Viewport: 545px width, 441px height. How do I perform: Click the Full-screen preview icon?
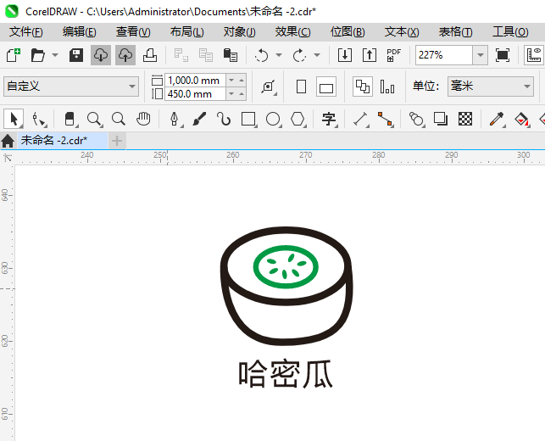(x=503, y=55)
